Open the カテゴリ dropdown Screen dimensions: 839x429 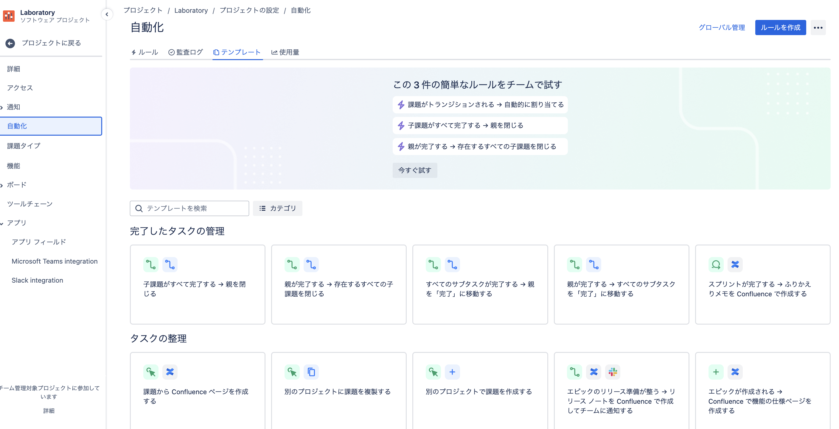pyautogui.click(x=277, y=208)
